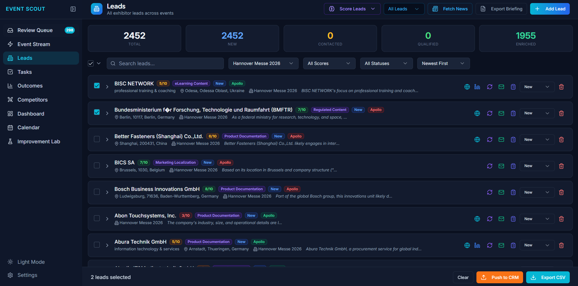Click email icon for Bundesministerium lead

(x=501, y=113)
